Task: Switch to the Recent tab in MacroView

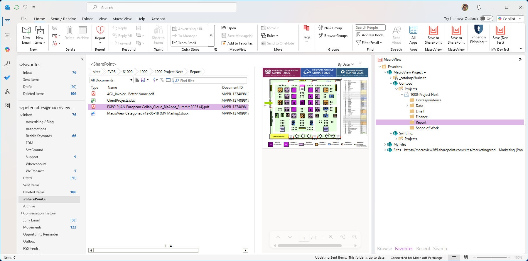Action: [423, 249]
